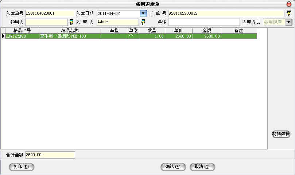Click the 金额 column header
Viewport: 295px width, 175px height.
(x=207, y=31)
